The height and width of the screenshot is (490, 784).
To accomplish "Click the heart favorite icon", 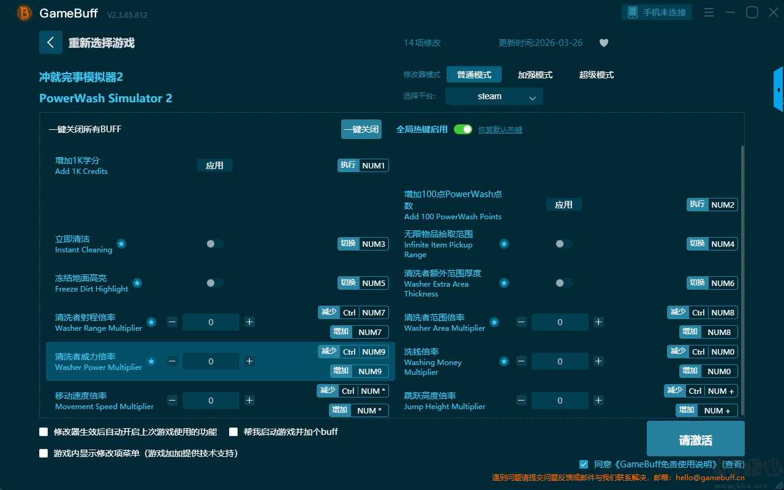I will 604,43.
